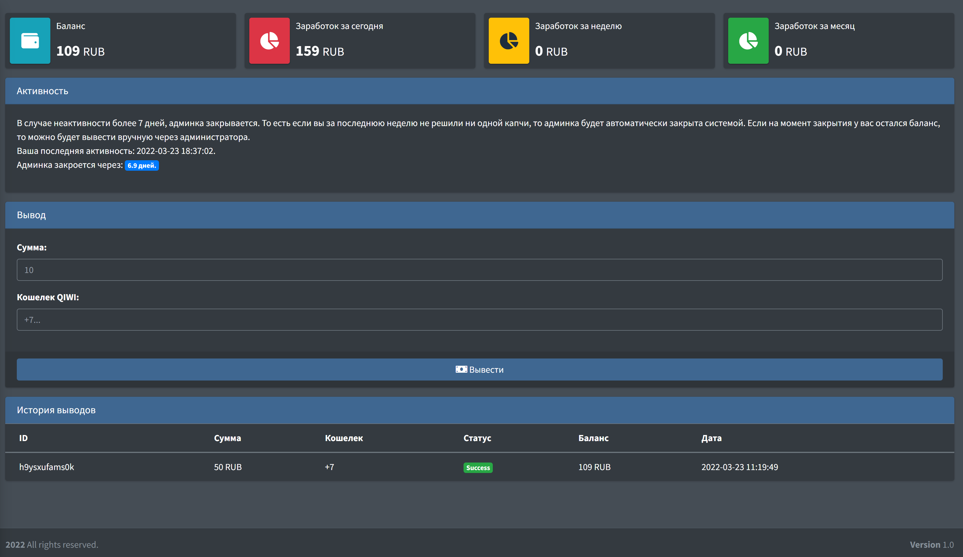The image size is (963, 557).
Task: Click the 109 RUB value in Баланс card
Action: coord(80,51)
